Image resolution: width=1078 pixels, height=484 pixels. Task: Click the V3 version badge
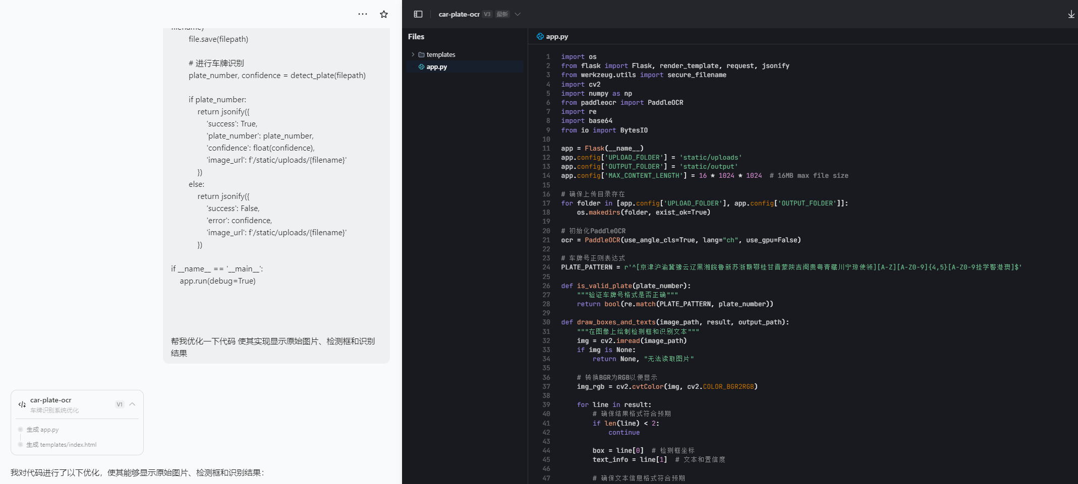tap(487, 14)
